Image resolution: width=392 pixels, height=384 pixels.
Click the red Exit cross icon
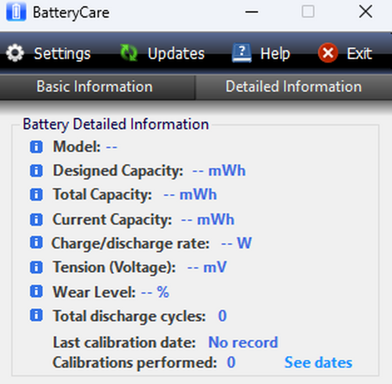point(328,53)
